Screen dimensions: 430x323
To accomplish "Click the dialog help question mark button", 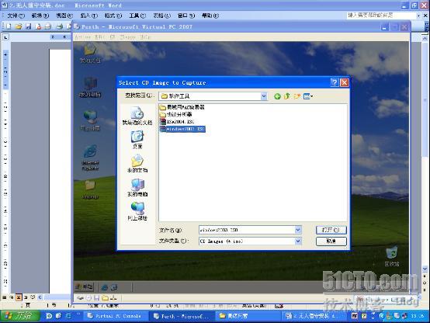I will tap(335, 82).
